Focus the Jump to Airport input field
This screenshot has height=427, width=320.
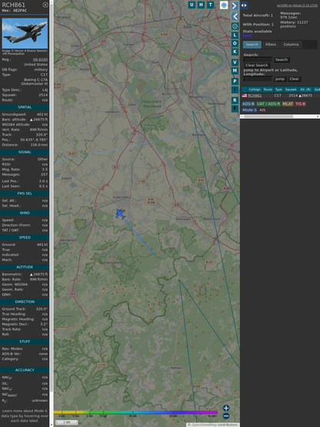click(258, 79)
